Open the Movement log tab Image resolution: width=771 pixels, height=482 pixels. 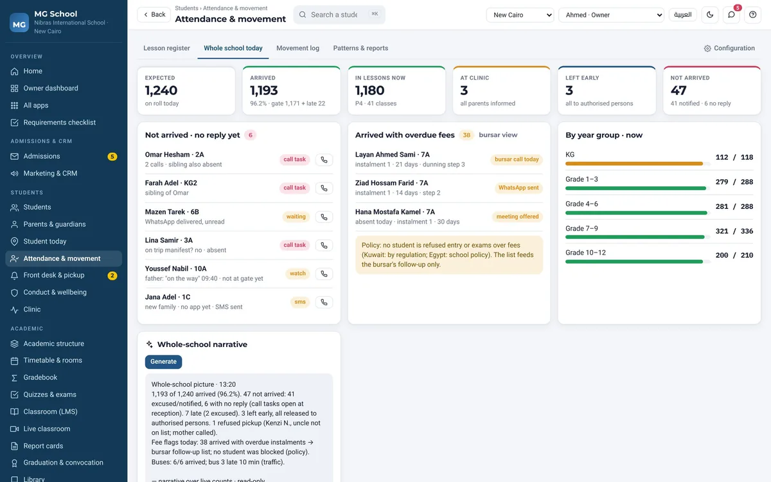point(297,48)
